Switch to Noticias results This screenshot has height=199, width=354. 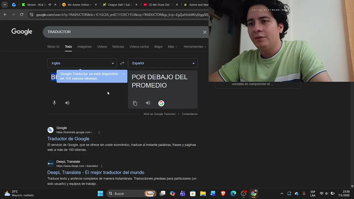(118, 47)
